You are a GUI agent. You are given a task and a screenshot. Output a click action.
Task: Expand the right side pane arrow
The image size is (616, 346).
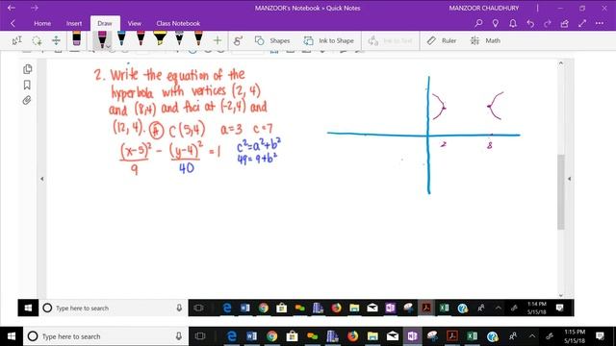(x=569, y=179)
